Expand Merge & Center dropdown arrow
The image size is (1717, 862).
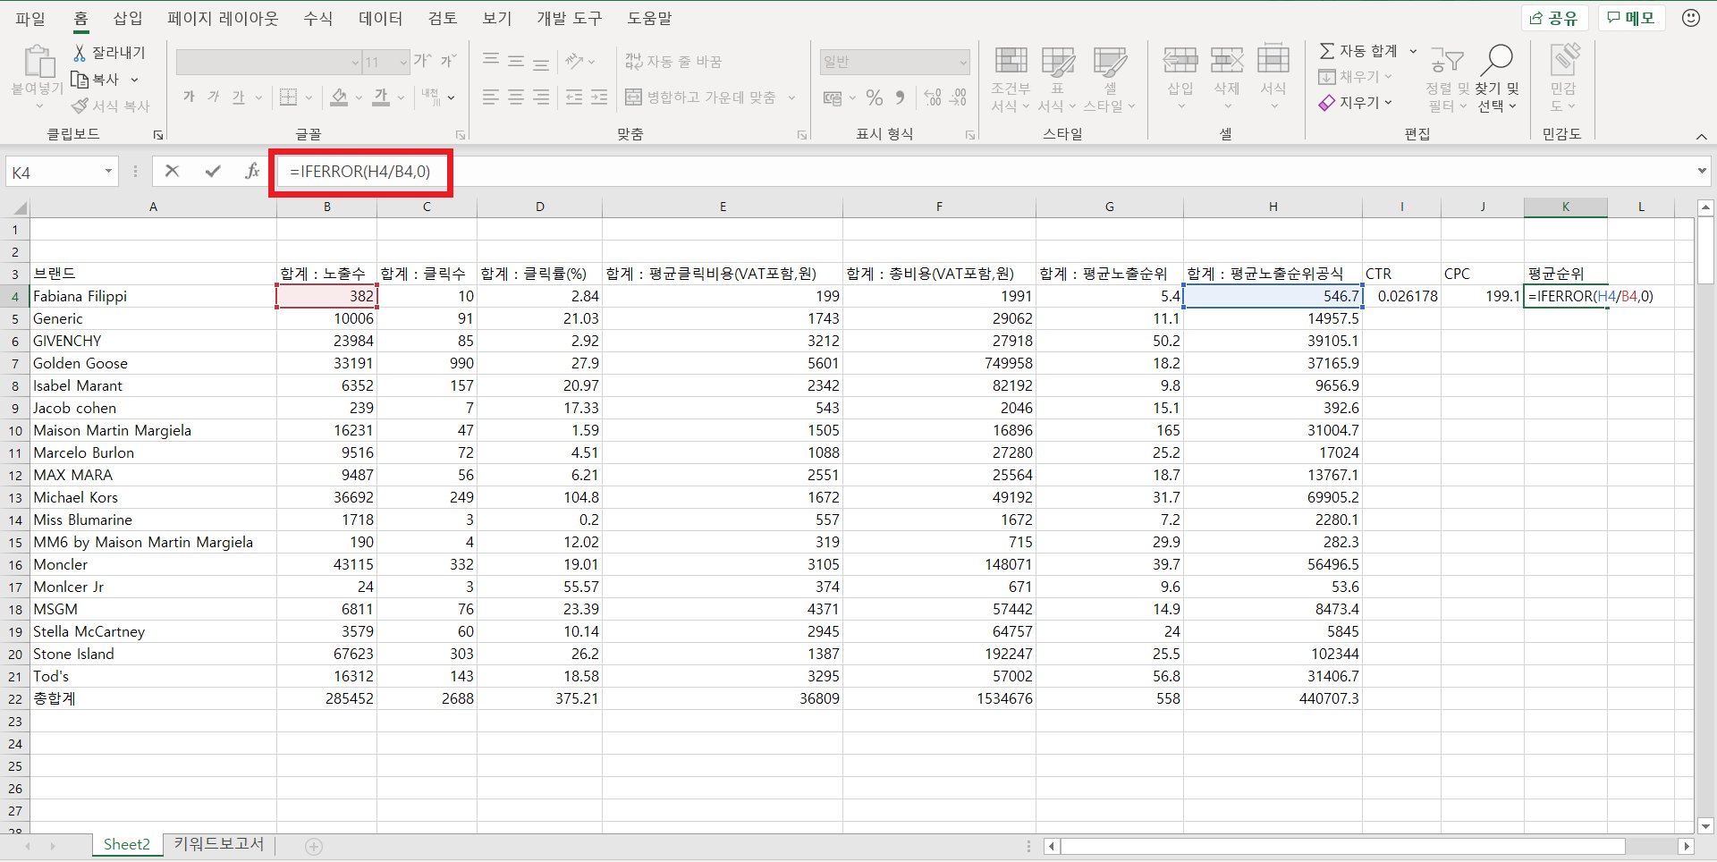click(791, 97)
